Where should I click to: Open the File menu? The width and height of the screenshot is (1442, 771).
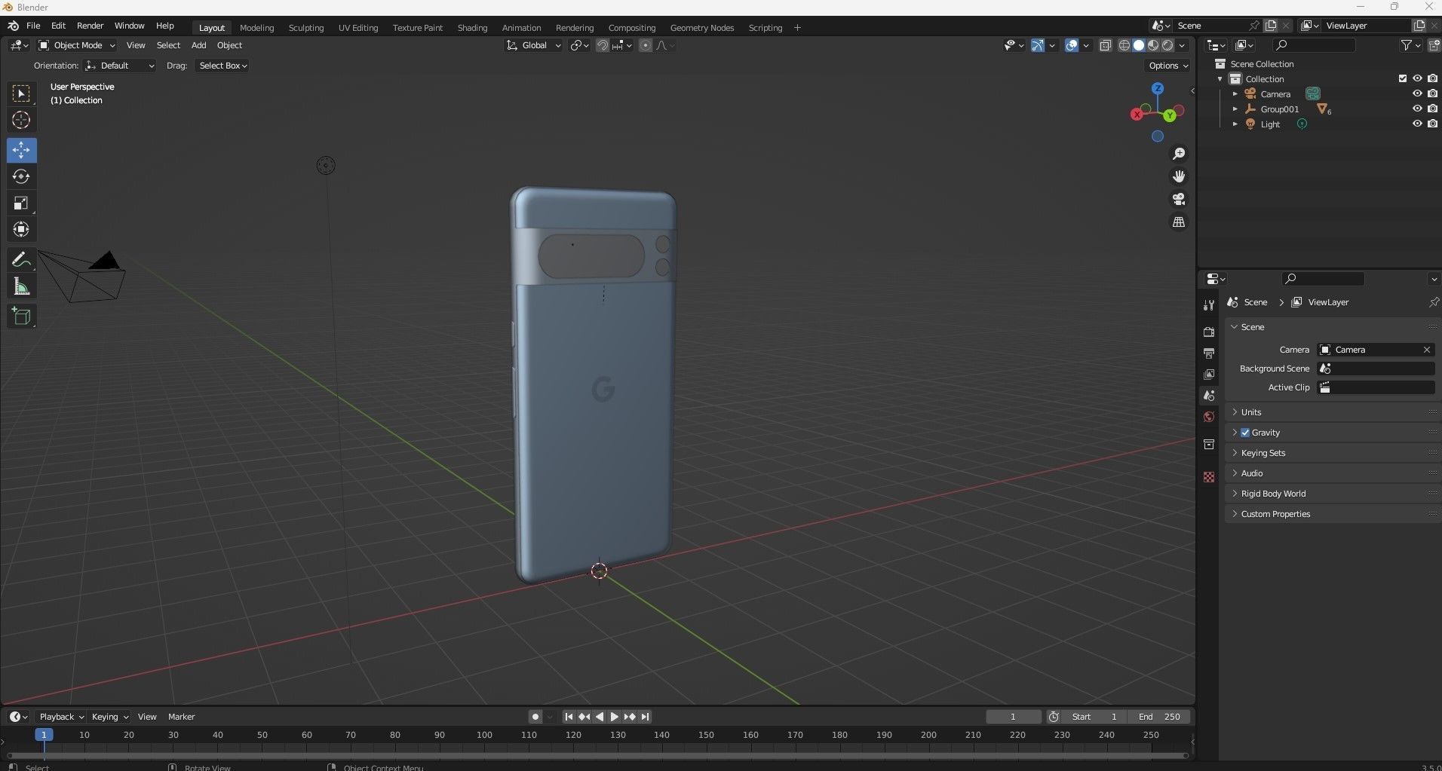point(33,26)
